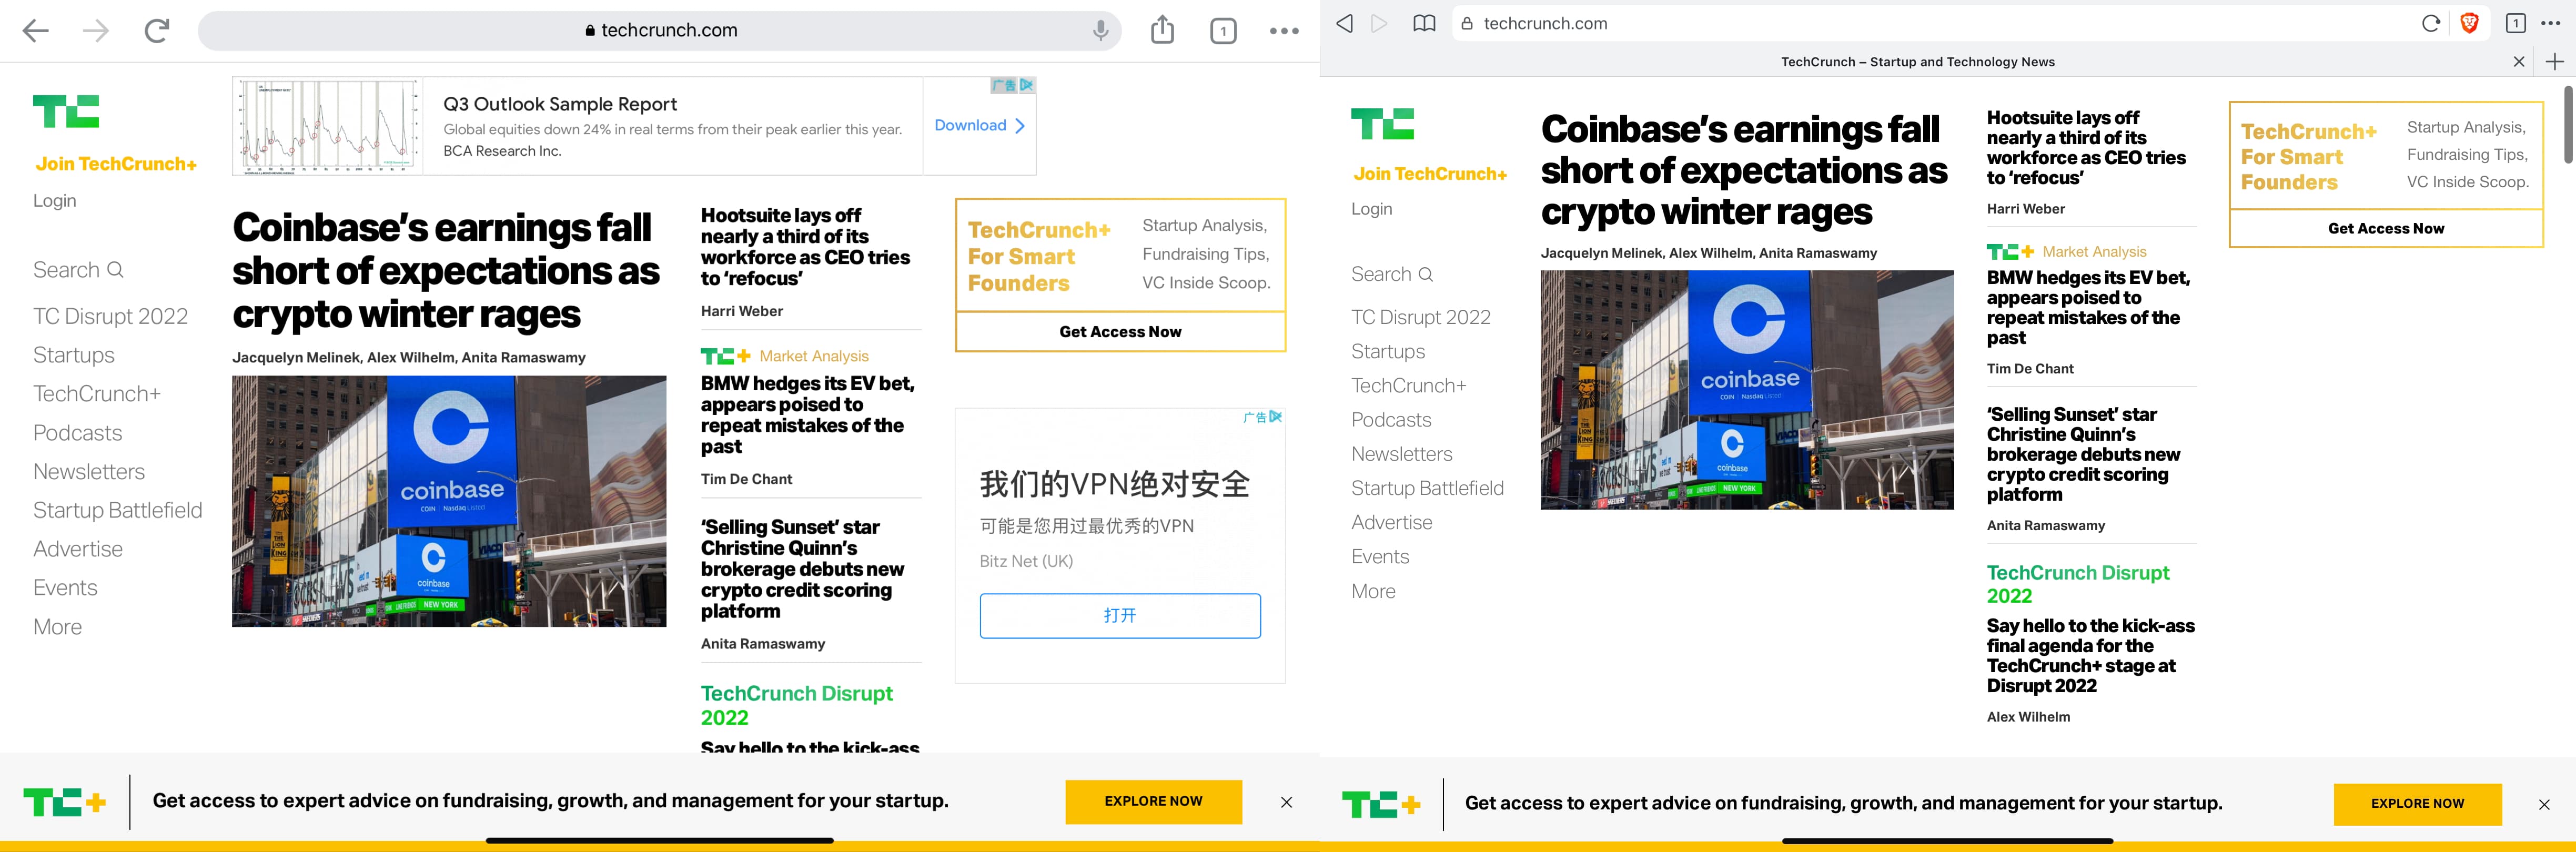Click Market Analysis tag in left browser
Screen dimensions: 2576x852
(814, 357)
